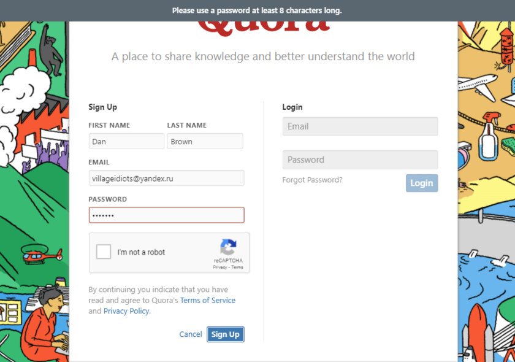
Task: Click the Quora tagline text
Action: coord(263,56)
